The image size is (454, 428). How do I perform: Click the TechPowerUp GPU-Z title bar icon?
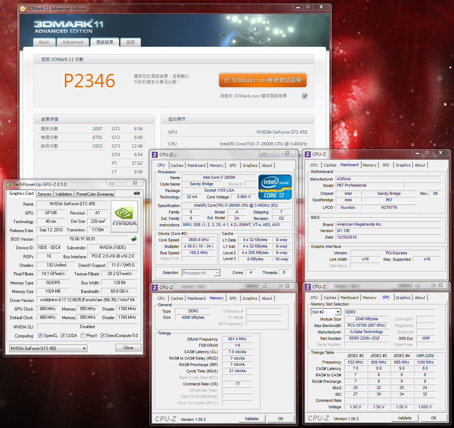9,184
